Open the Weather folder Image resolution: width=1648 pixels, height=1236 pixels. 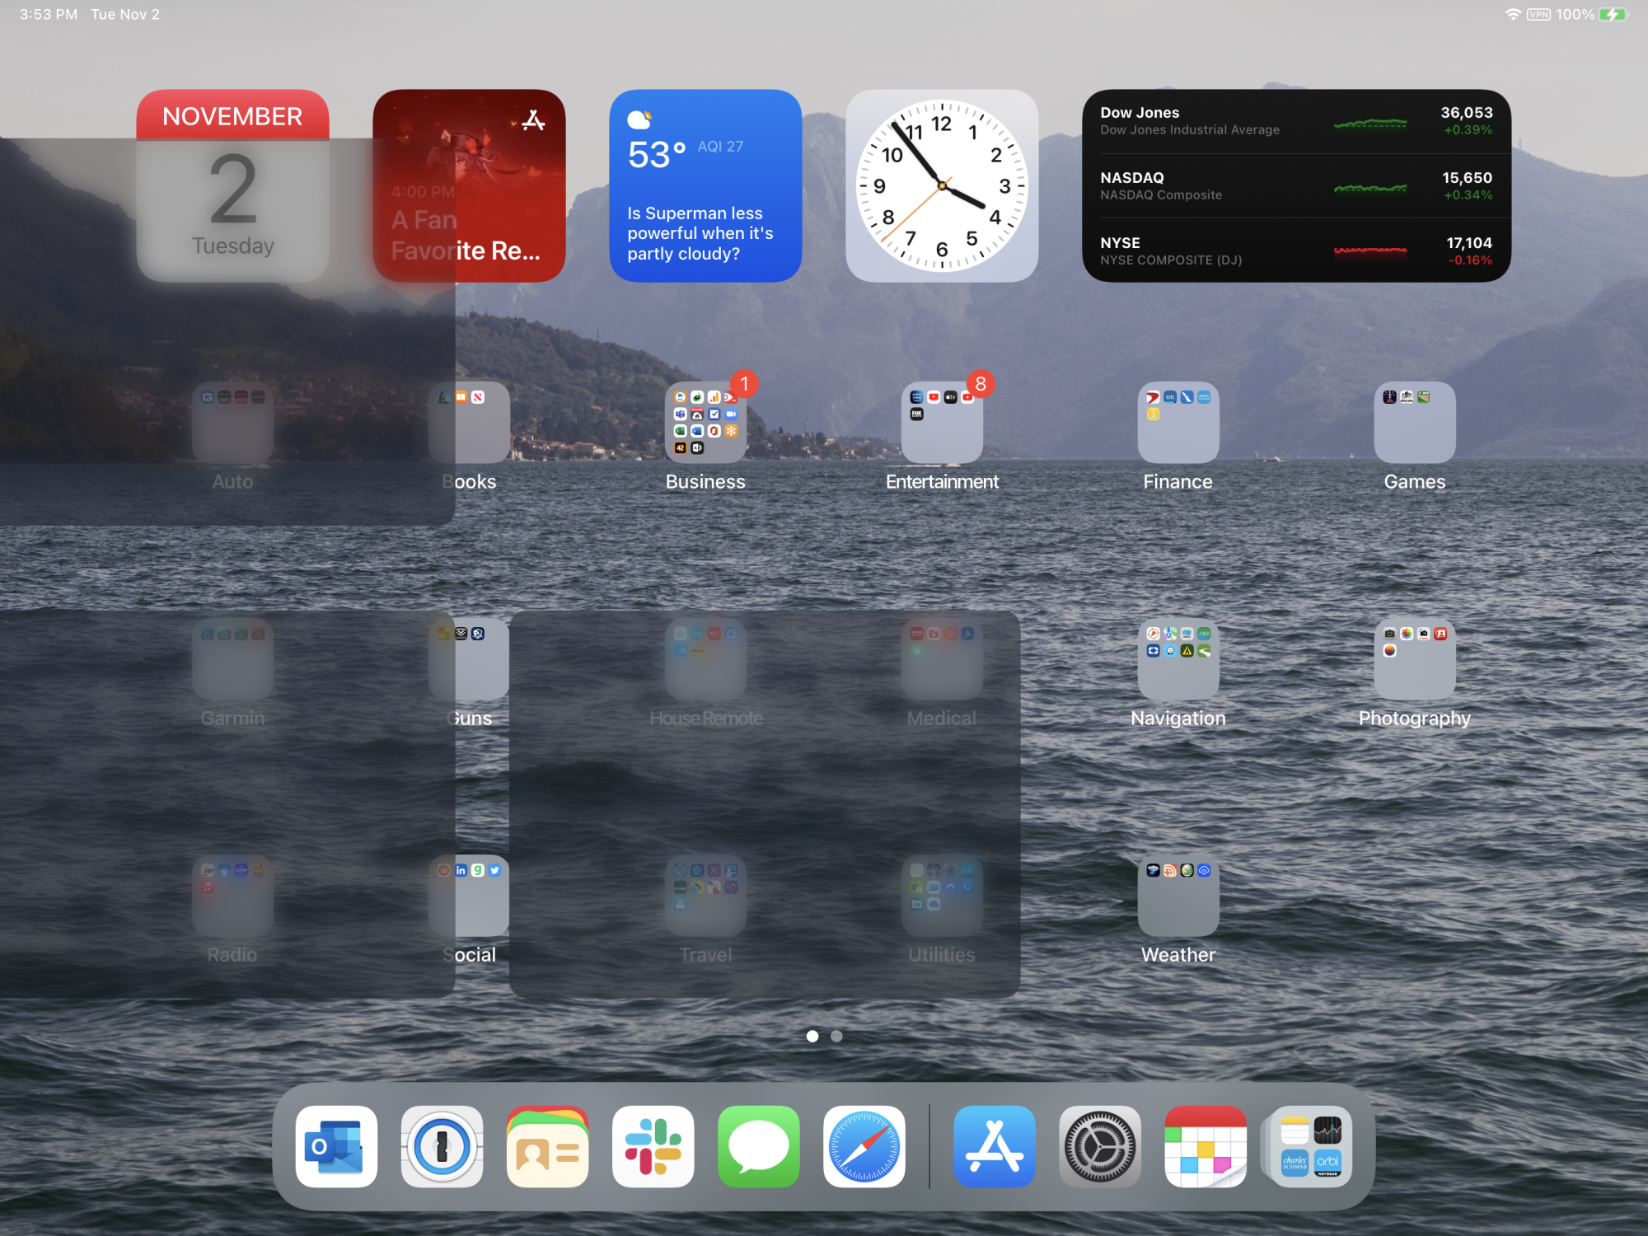pos(1178,895)
